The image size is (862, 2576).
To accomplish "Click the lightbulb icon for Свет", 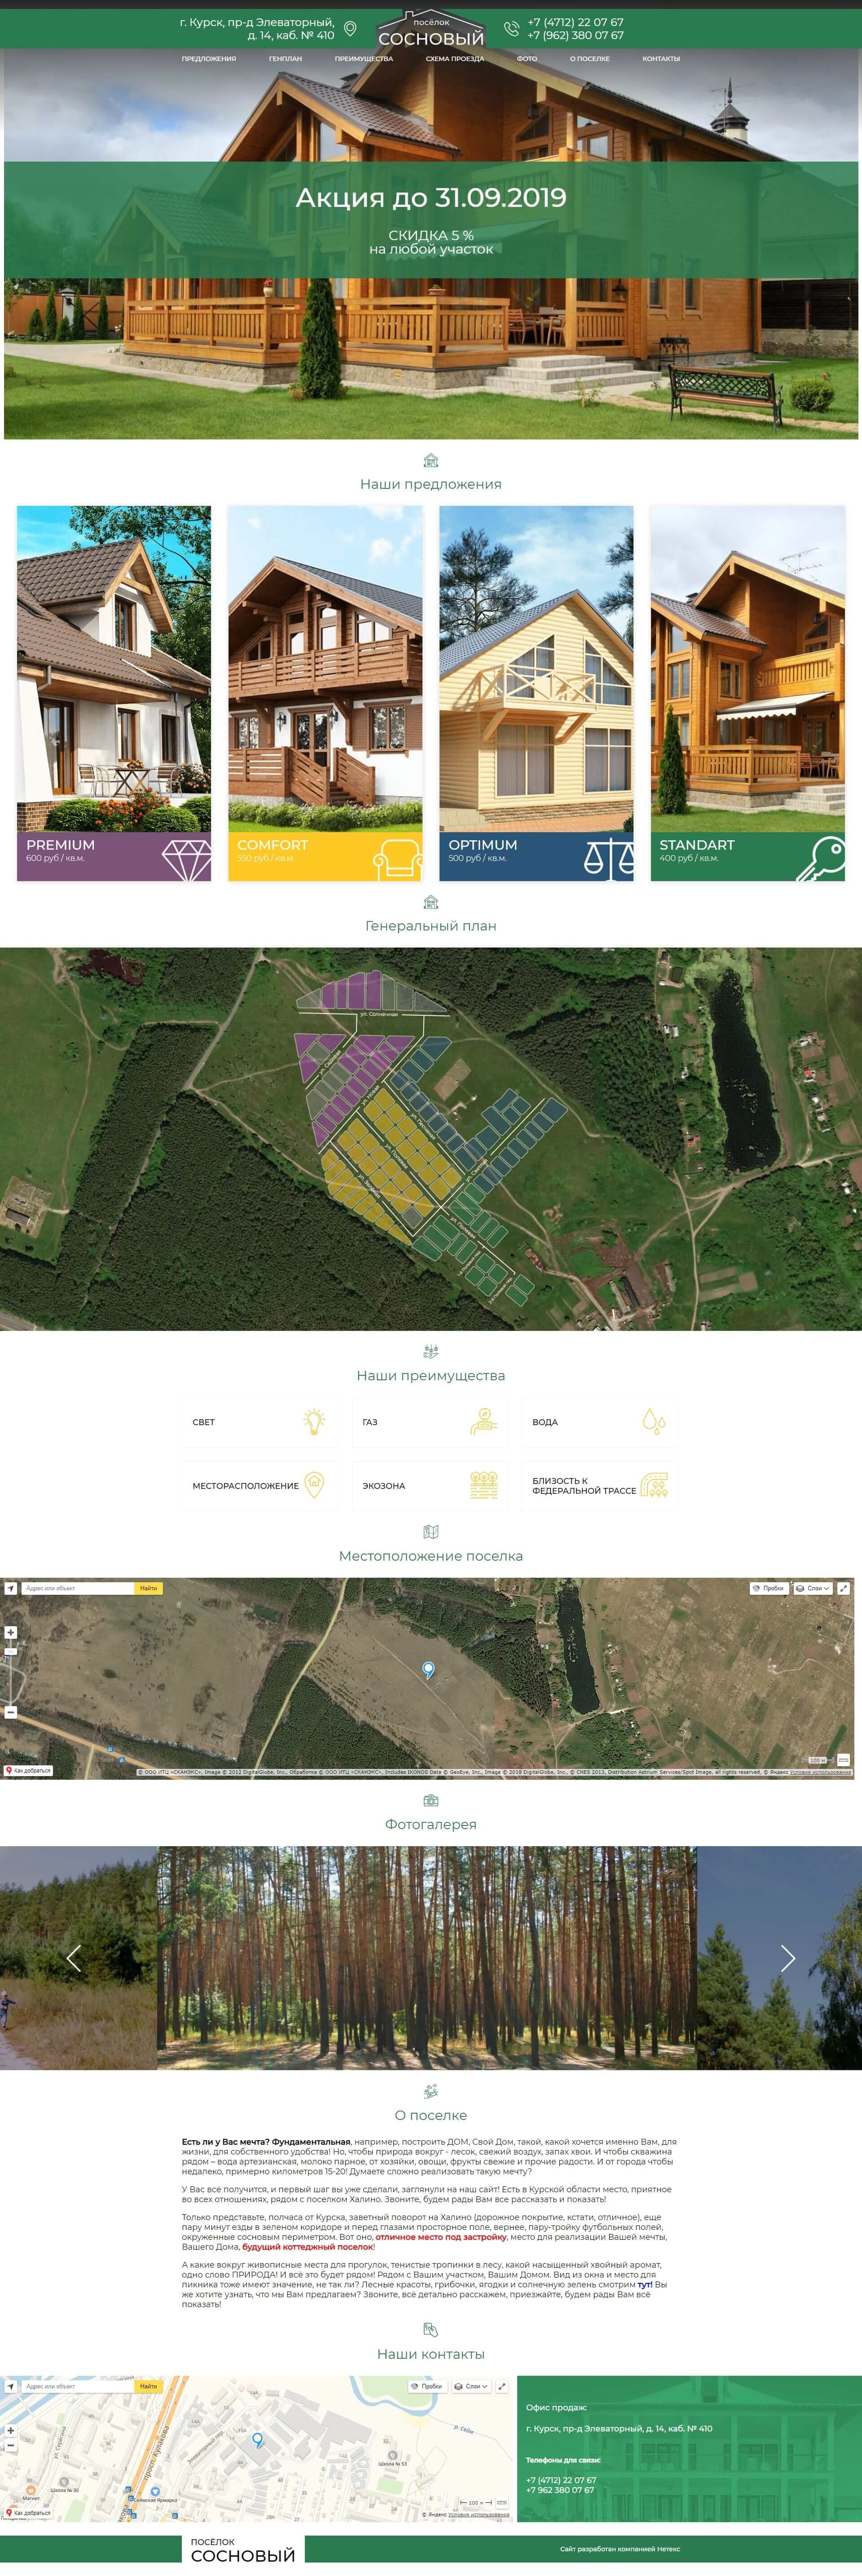I will click(x=314, y=1421).
